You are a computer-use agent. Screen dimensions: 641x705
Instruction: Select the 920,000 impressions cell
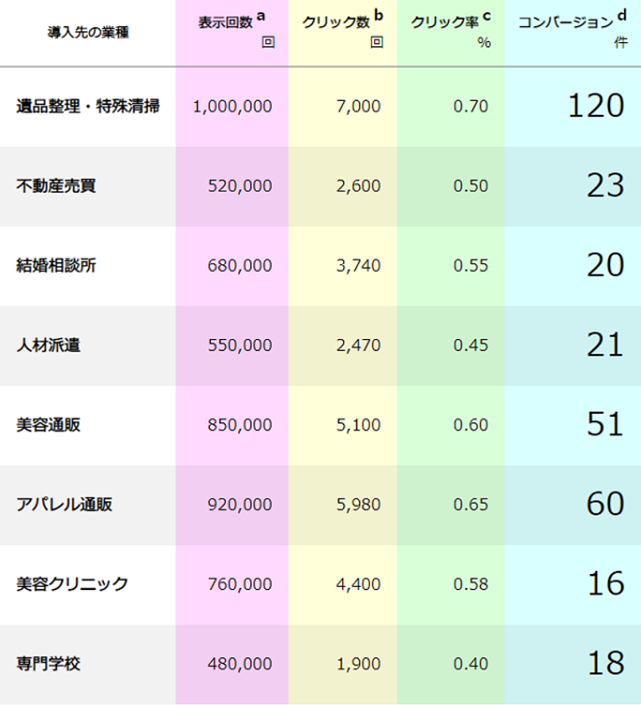240,504
